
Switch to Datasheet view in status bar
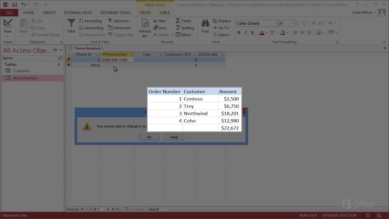(x=368, y=215)
